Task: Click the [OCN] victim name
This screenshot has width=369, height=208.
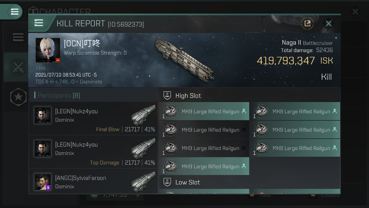Action: pyautogui.click(x=82, y=43)
